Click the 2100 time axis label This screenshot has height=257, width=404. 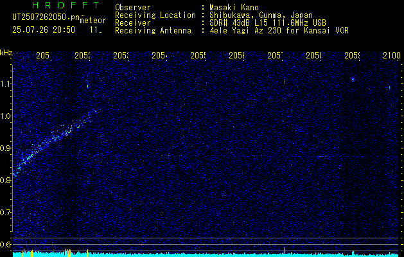click(392, 55)
